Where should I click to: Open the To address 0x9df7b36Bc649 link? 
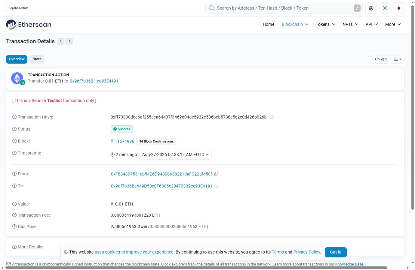161,186
